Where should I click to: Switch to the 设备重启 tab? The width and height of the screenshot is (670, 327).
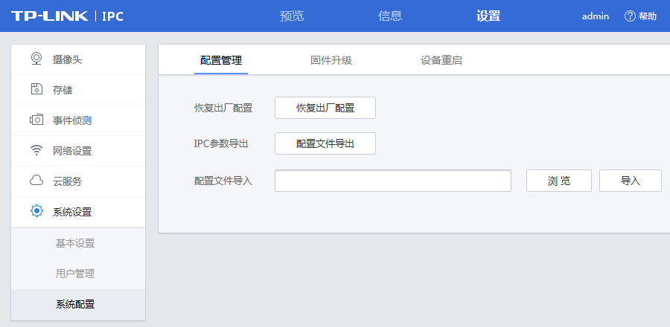441,60
